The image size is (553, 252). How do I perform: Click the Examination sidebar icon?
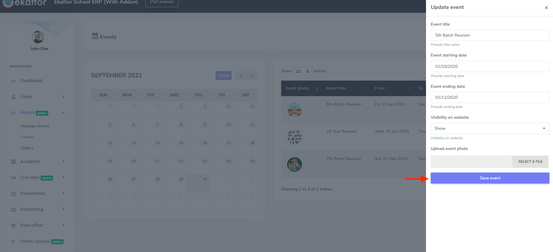[13, 194]
